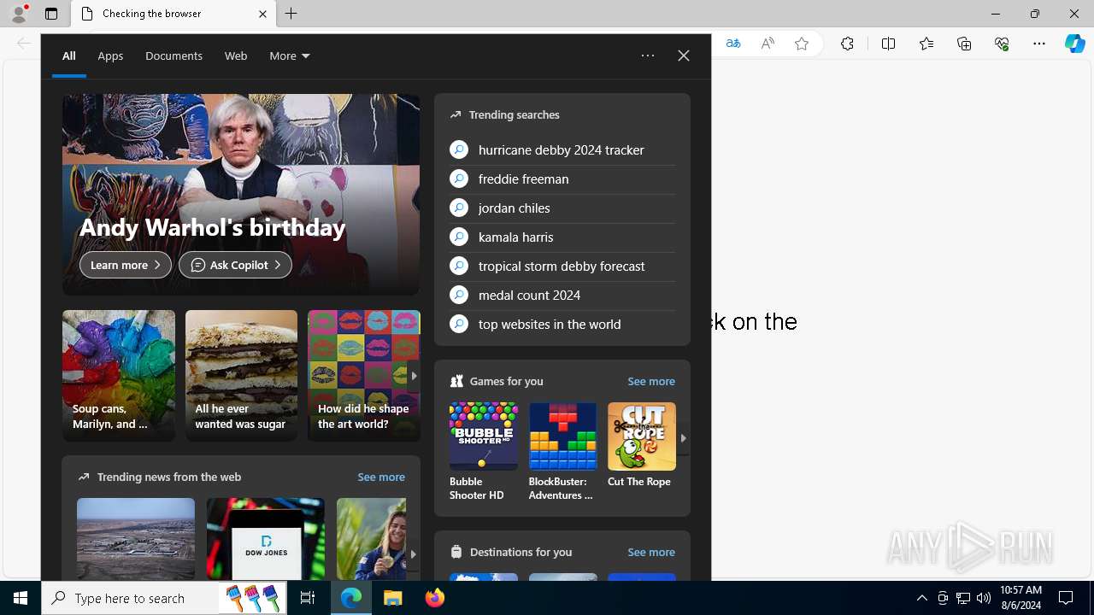
Task: Open 'Soup cans, Marilyn, and…' card
Action: (x=119, y=376)
